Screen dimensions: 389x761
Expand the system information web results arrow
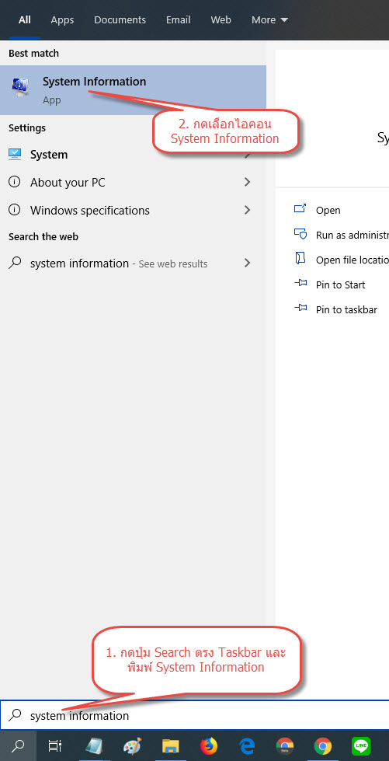(x=248, y=263)
